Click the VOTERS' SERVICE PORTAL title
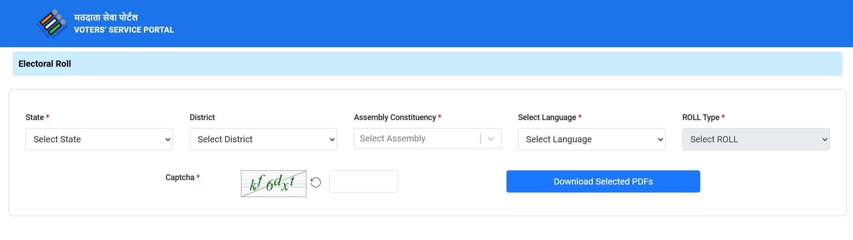Image resolution: width=853 pixels, height=240 pixels. (x=124, y=30)
